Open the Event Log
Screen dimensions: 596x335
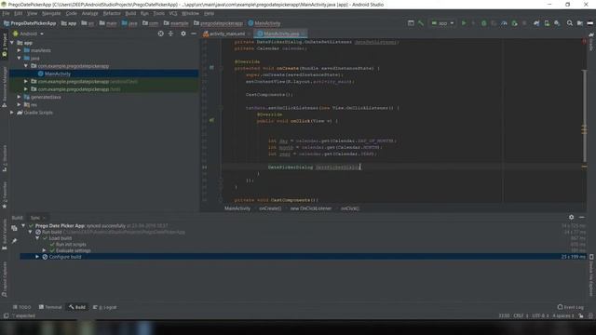pyautogui.click(x=571, y=307)
